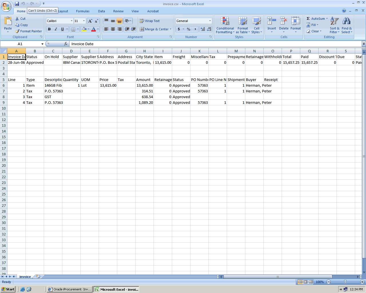Click the Percent Style icon
The width and height of the screenshot is (366, 293).
pos(188,29)
